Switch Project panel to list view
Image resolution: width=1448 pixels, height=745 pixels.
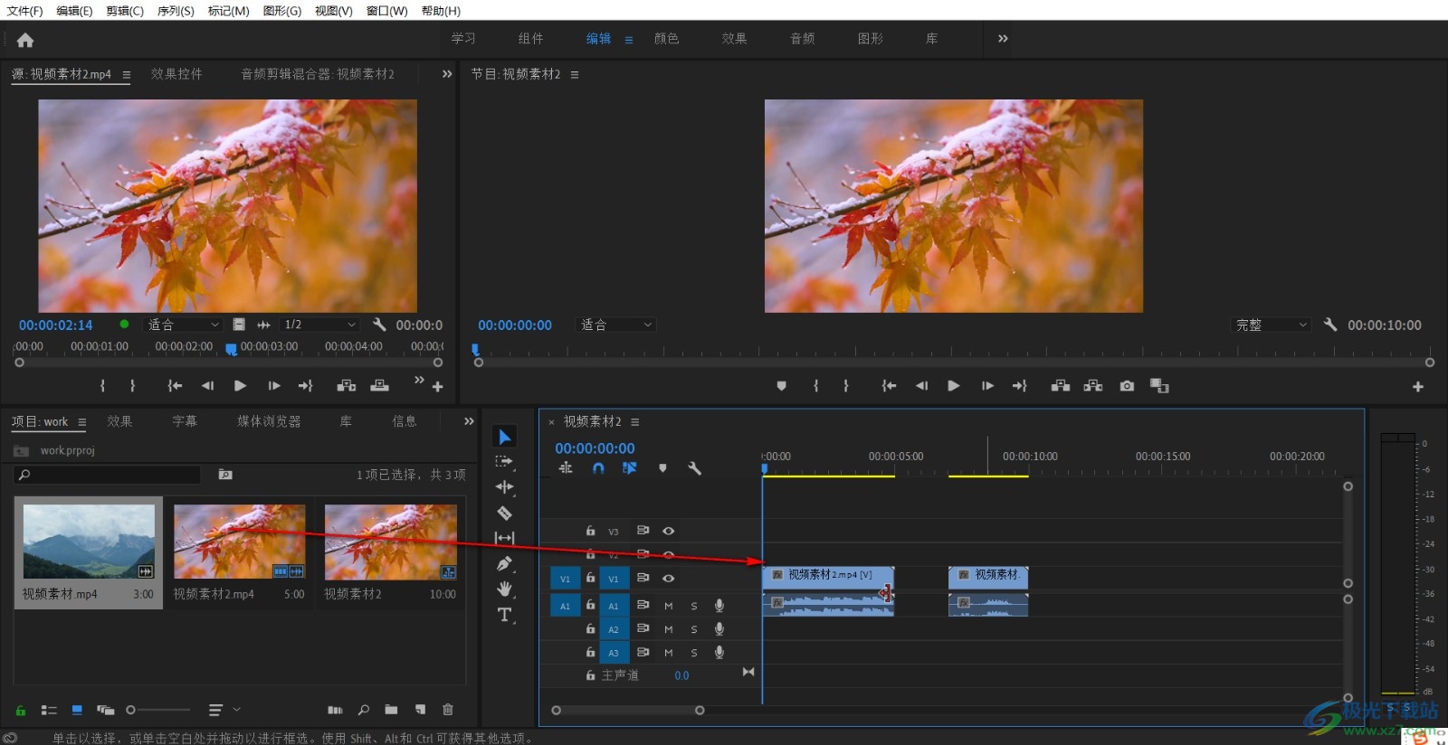(49, 710)
